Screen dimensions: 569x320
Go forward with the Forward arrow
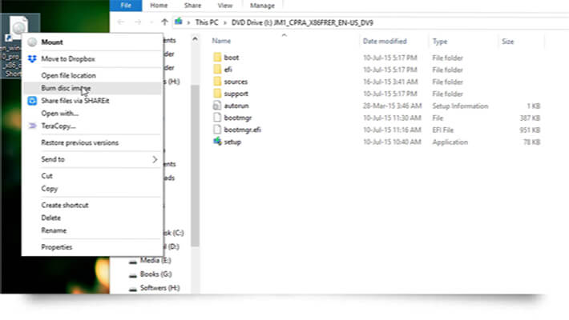coord(138,22)
